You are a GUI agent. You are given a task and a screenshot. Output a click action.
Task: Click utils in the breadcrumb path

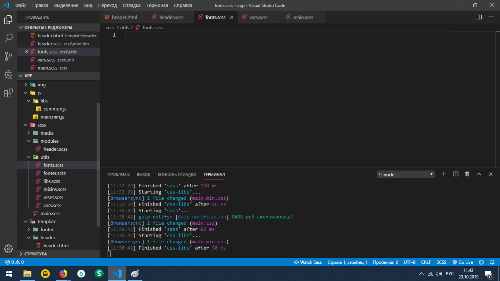coord(124,27)
